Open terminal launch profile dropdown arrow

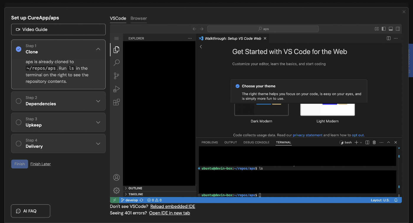[361, 142]
